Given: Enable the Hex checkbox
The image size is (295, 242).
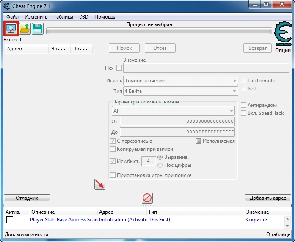Looking at the screenshot, I should pyautogui.click(x=119, y=68).
